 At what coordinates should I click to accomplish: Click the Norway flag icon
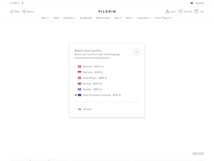(x=80, y=84)
